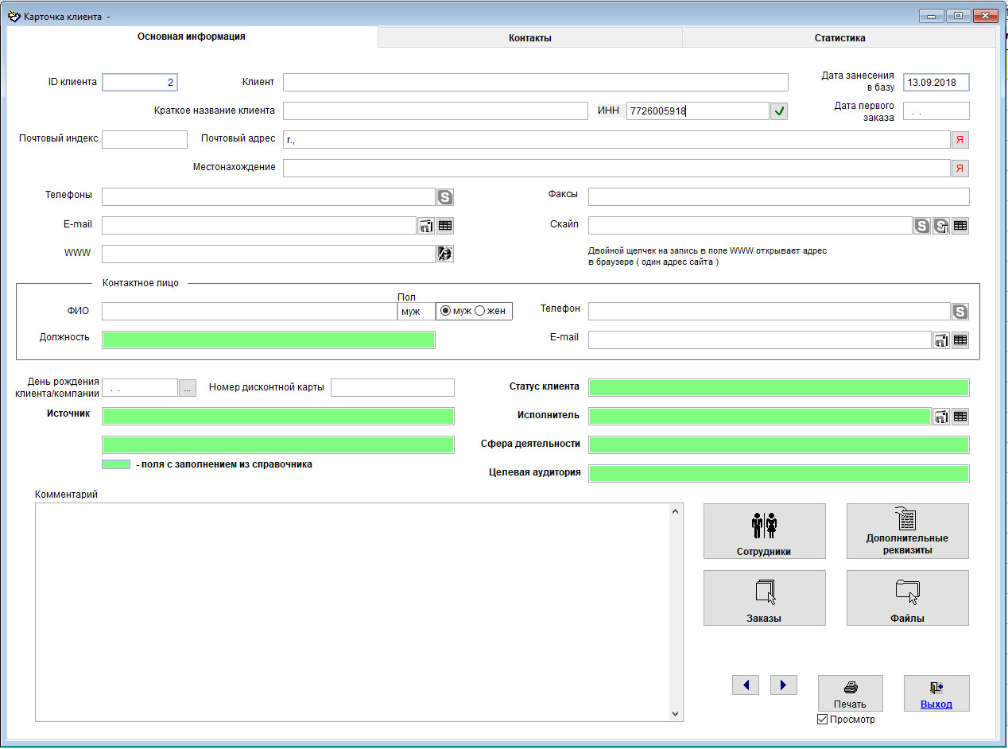Image resolution: width=1008 pixels, height=749 pixels.
Task: Open date picker for День рождения field
Action: (187, 388)
